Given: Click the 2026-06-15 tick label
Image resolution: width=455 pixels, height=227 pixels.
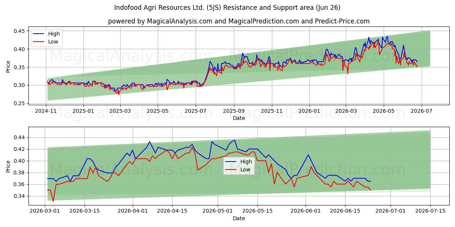Looking at the screenshot, I should click(x=345, y=211).
